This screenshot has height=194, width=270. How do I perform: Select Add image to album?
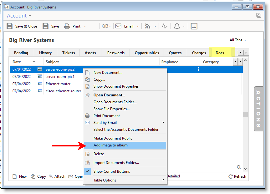[x=110, y=145]
